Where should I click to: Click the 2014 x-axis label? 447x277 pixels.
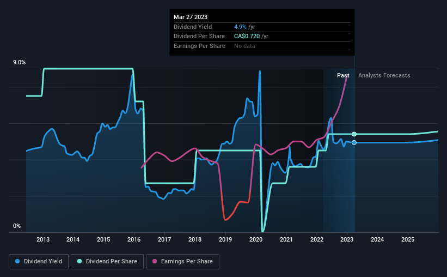pos(73,239)
